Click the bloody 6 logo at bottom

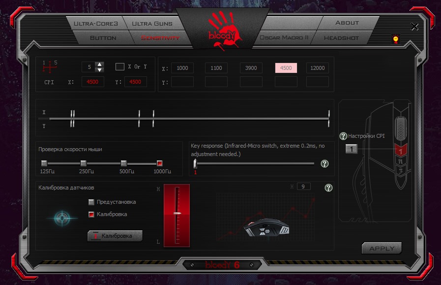point(222,265)
